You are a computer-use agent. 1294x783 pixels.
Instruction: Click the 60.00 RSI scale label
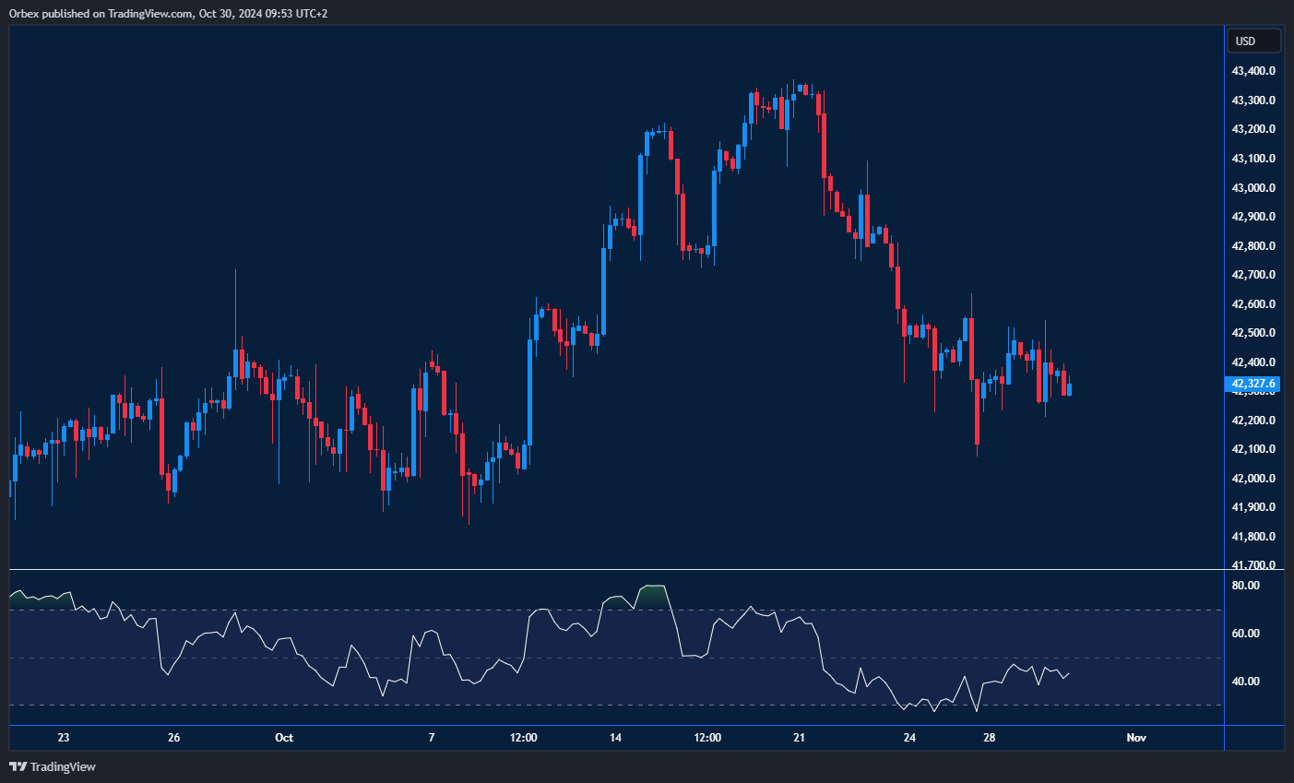(1245, 634)
